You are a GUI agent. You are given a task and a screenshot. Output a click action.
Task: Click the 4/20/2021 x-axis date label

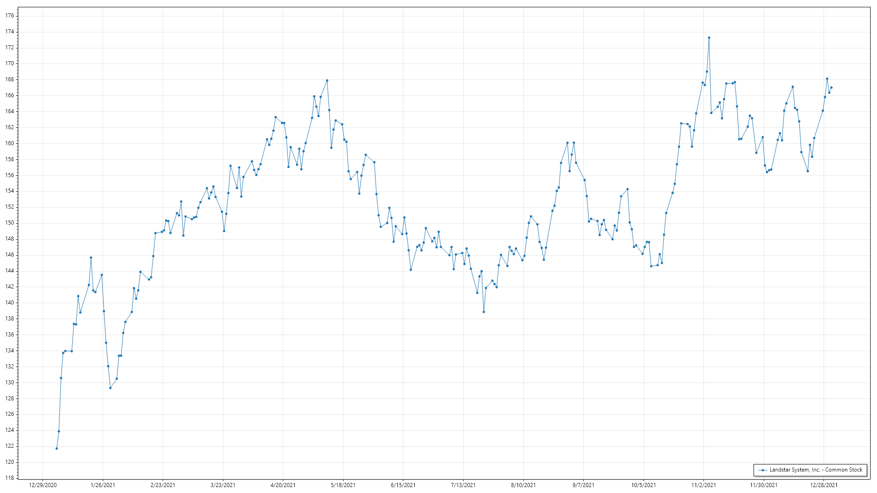283,485
